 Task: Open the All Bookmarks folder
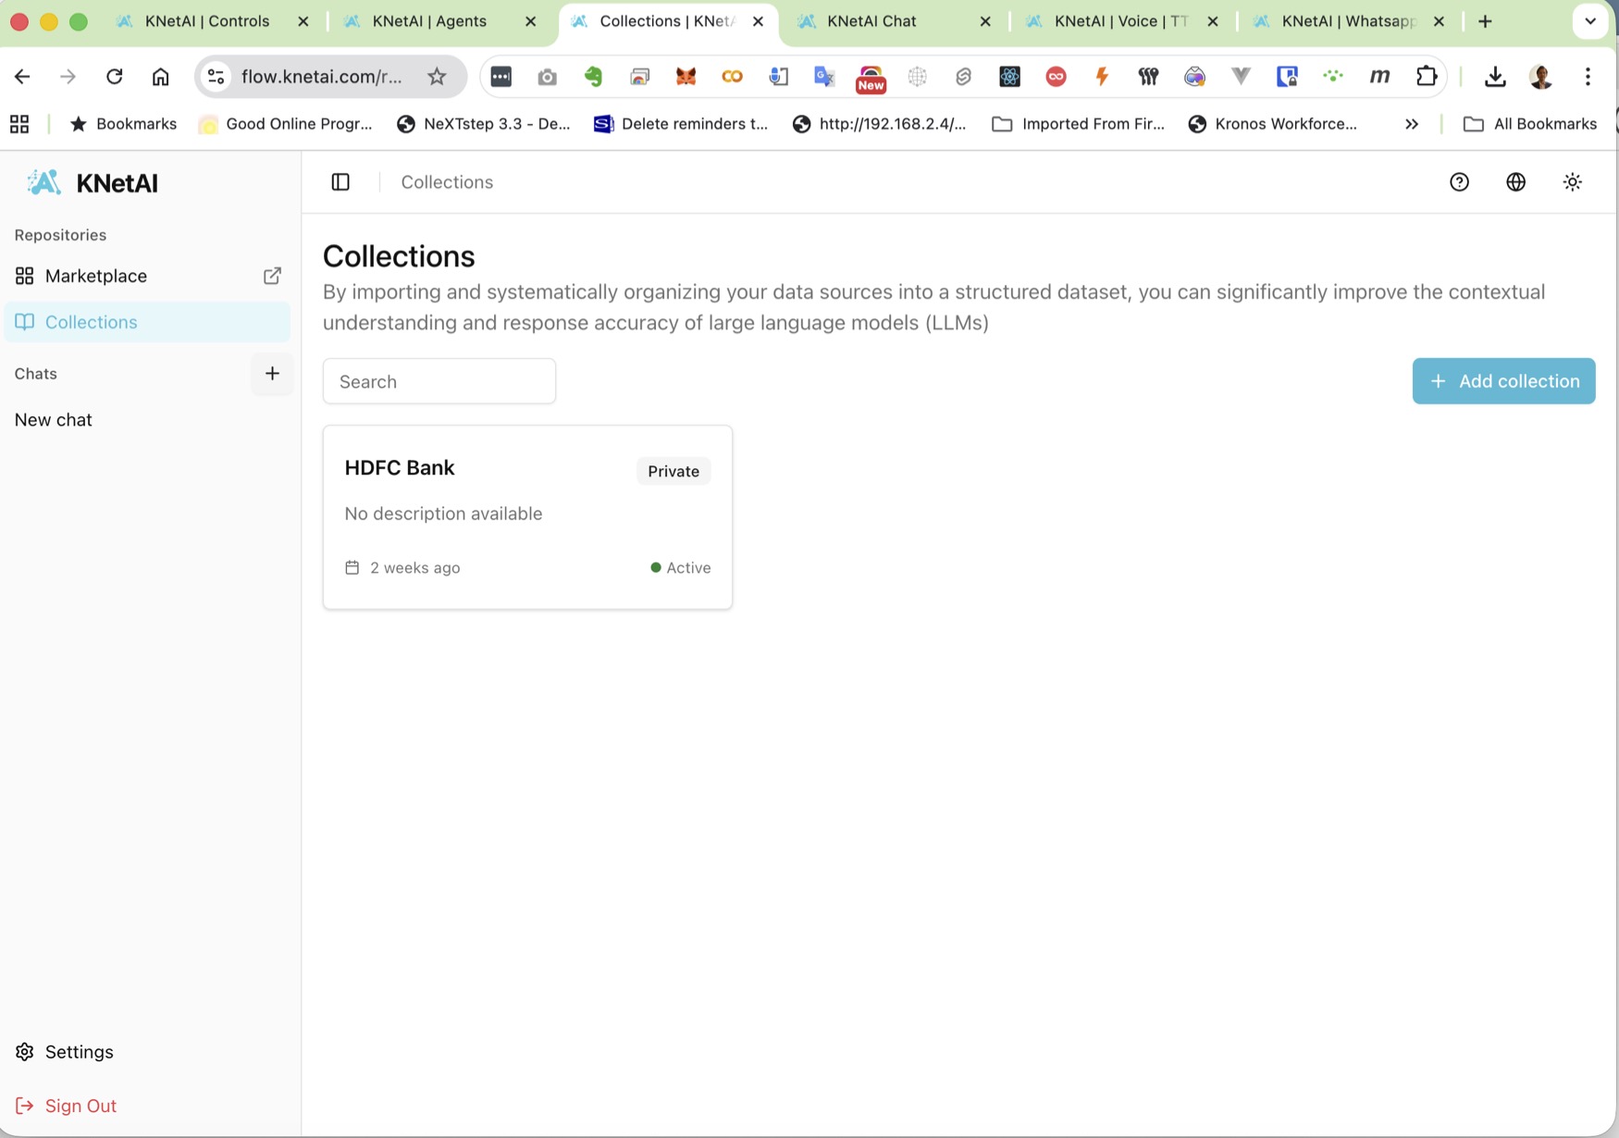click(1530, 124)
